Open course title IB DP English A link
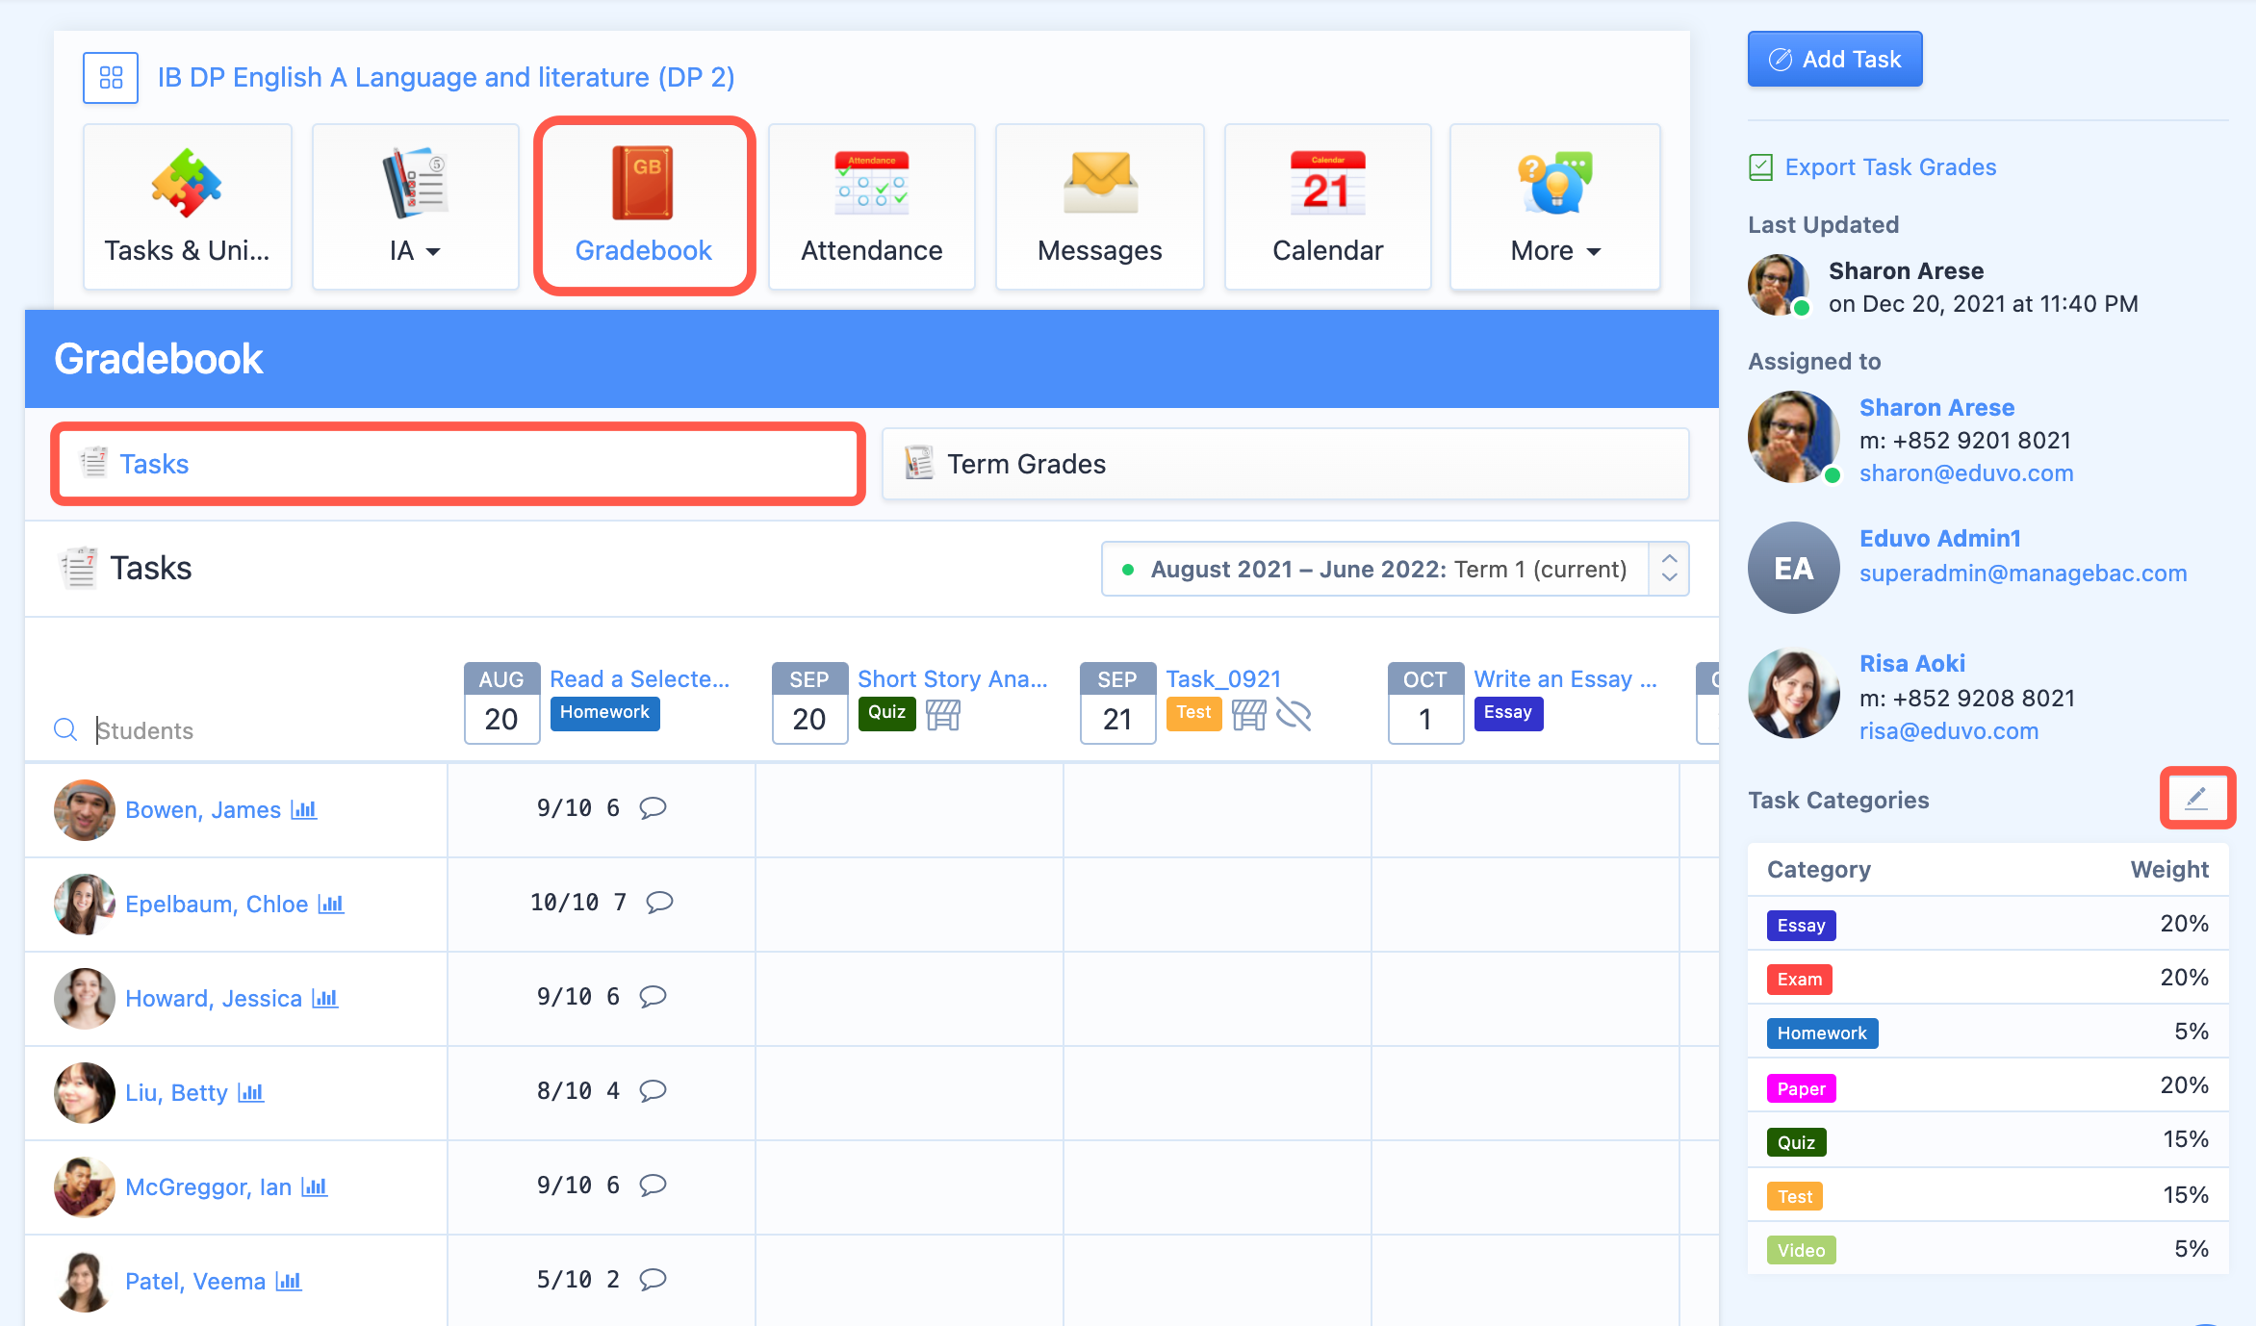The image size is (2256, 1326). (x=446, y=77)
